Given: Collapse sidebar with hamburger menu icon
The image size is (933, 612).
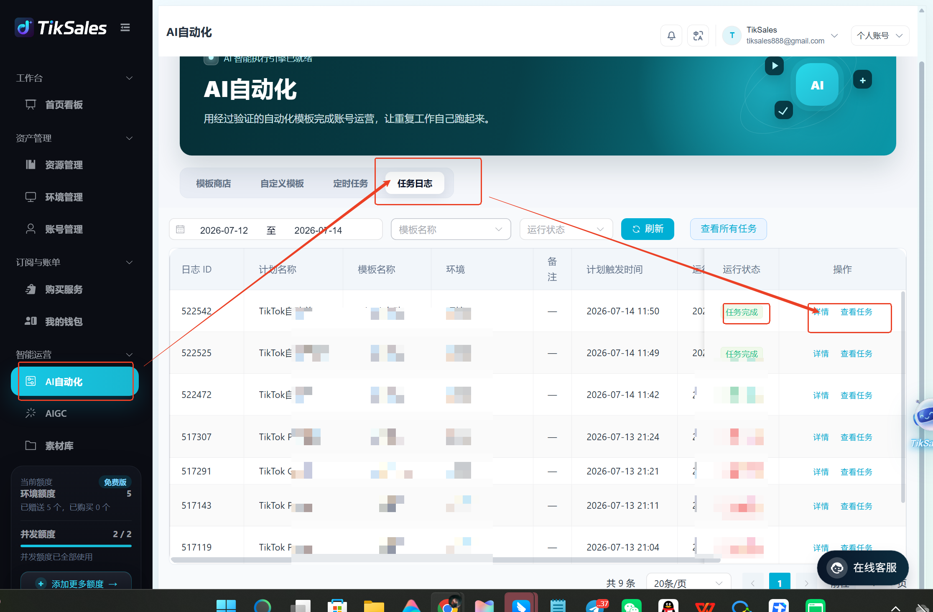Looking at the screenshot, I should point(125,28).
